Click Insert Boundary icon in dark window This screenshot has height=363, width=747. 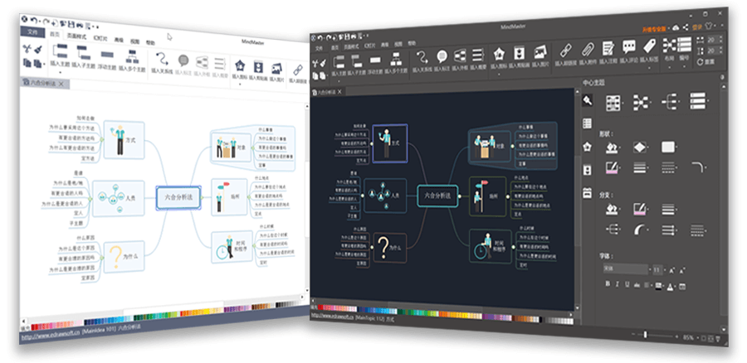point(460,56)
